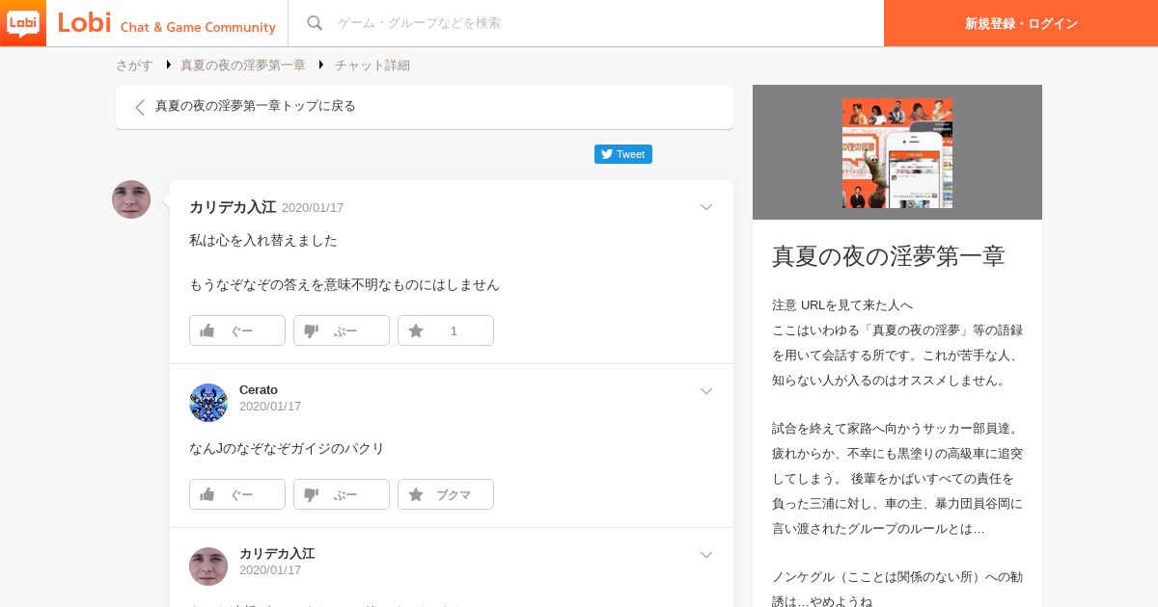
Task: Click the Tweet button
Action: [x=623, y=154]
